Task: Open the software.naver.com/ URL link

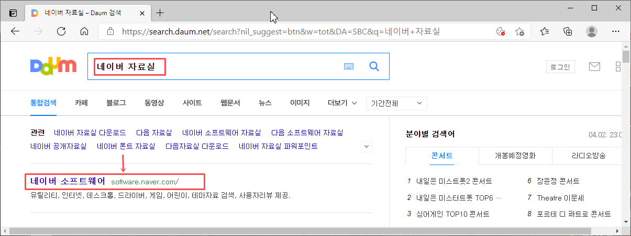Action: 145,182
